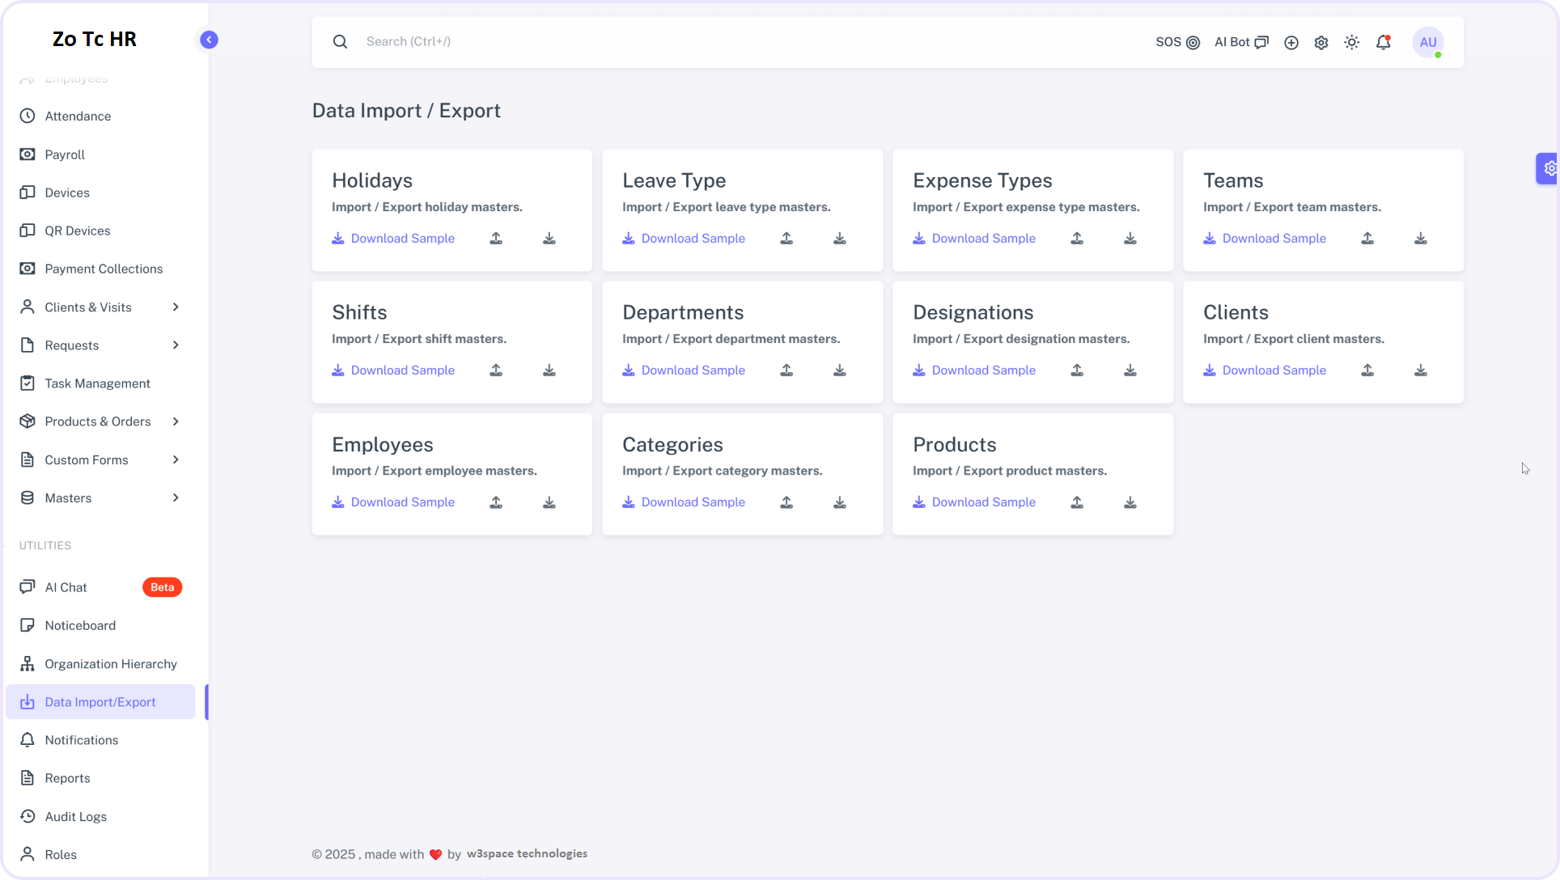
Task: Click the upload icon in Designations card
Action: pos(1077,370)
